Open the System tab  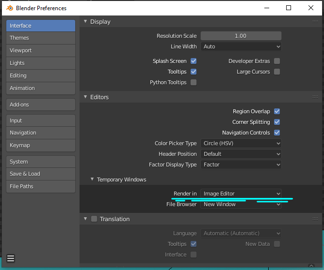coord(41,162)
